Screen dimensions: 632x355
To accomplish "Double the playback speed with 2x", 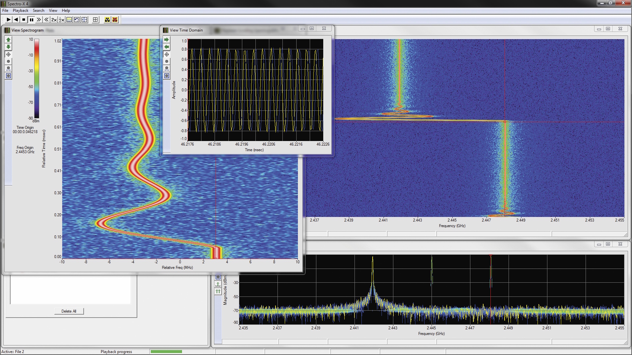I will (x=54, y=20).
